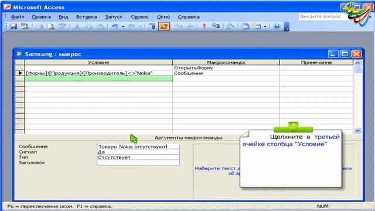Minimize the Samsung macro window
The height and width of the screenshot is (211, 375).
pyautogui.click(x=333, y=54)
